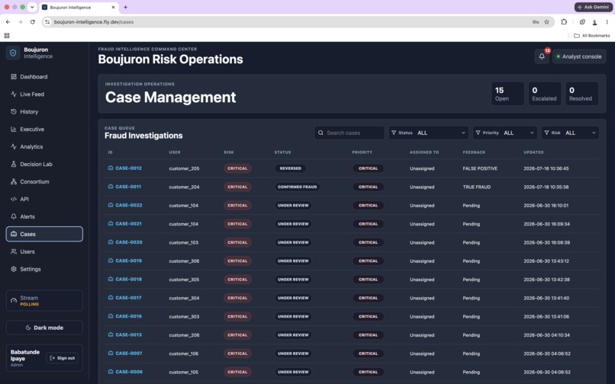Click Ask Gemini button
The width and height of the screenshot is (615, 384).
pos(593,7)
